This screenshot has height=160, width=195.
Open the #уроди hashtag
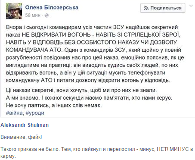coord(35,113)
